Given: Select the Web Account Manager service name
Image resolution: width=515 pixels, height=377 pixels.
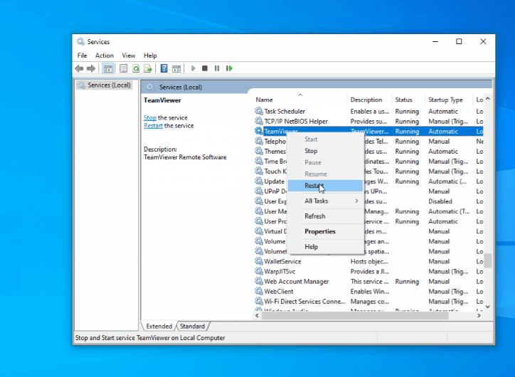Looking at the screenshot, I should pyautogui.click(x=296, y=282).
